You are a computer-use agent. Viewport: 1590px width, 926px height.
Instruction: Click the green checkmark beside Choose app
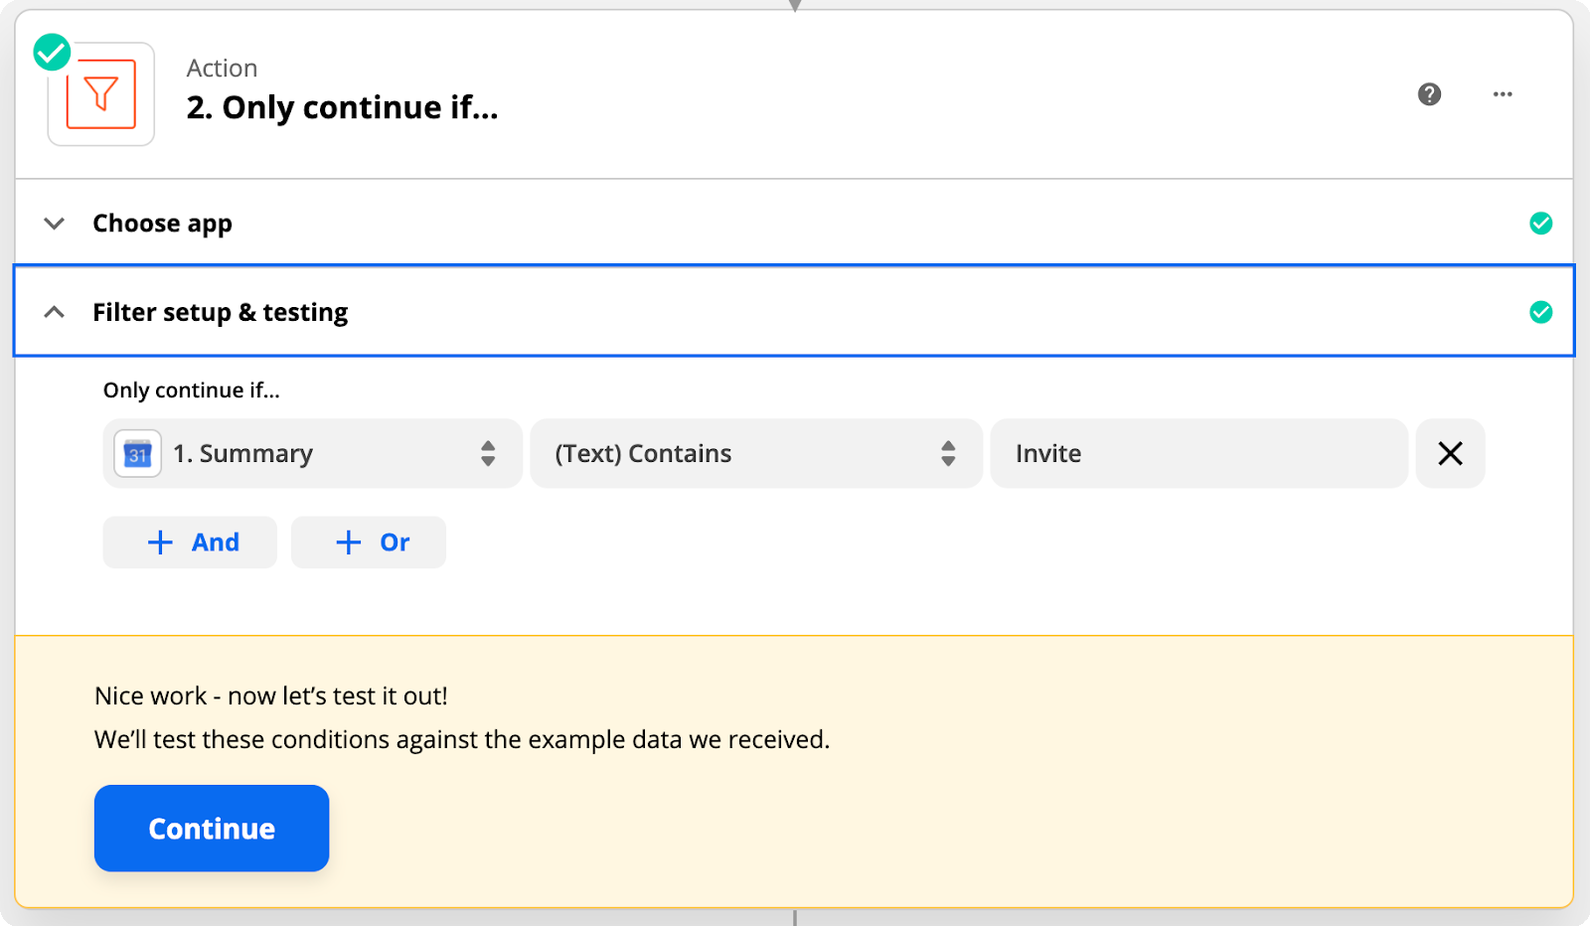click(1540, 224)
